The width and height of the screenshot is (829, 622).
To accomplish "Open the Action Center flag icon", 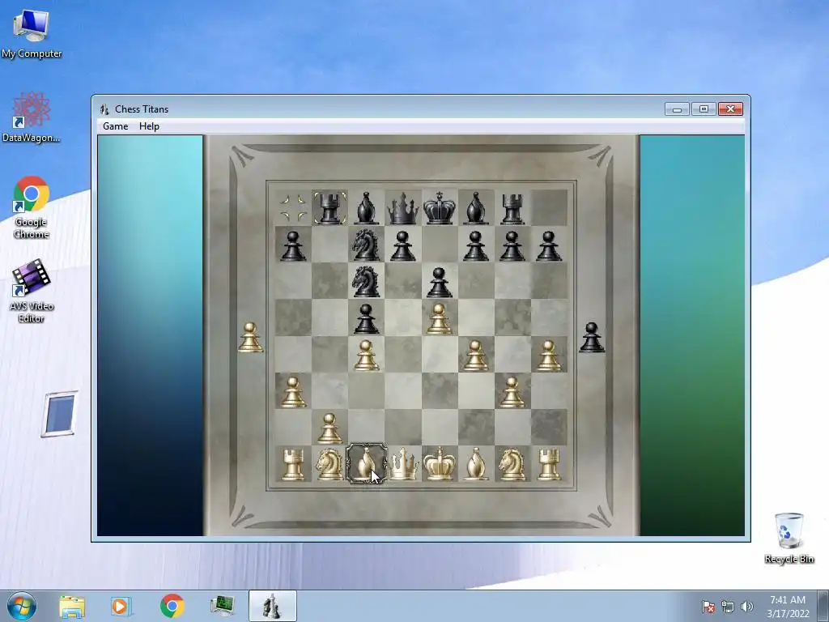I will (708, 607).
